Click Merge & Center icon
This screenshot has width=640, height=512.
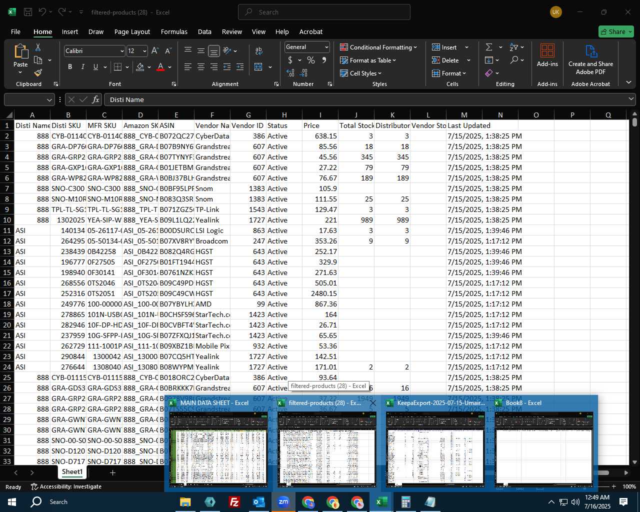click(x=258, y=67)
